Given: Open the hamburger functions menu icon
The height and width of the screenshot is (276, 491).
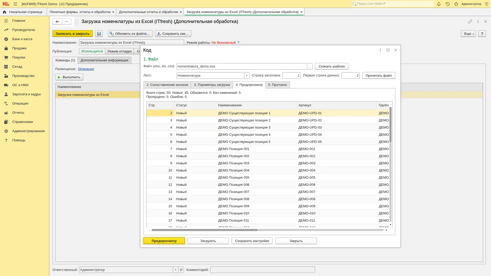Looking at the screenshot, I should pyautogui.click(x=15, y=4).
